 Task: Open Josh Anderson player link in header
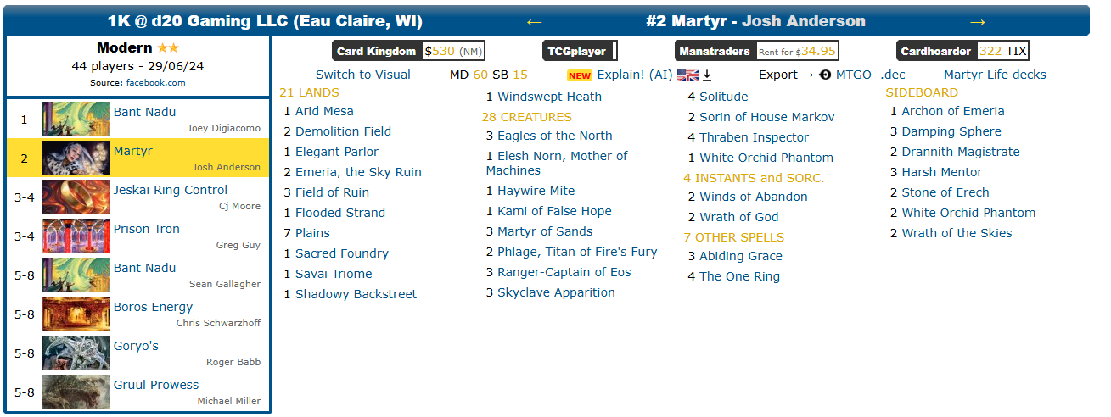coord(804,21)
